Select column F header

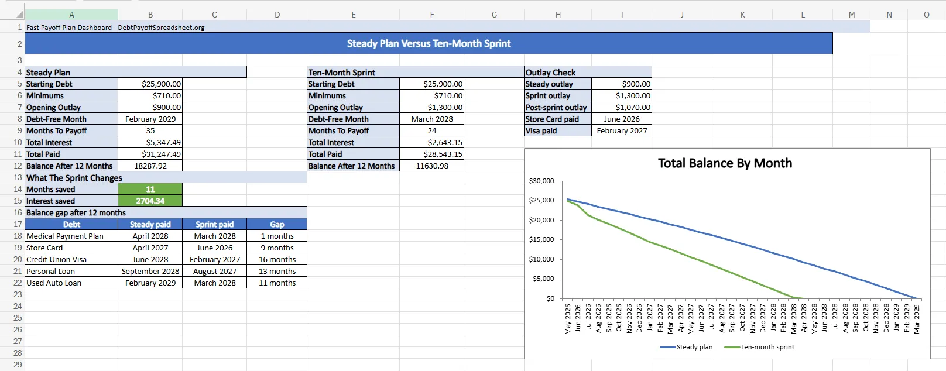click(x=432, y=15)
